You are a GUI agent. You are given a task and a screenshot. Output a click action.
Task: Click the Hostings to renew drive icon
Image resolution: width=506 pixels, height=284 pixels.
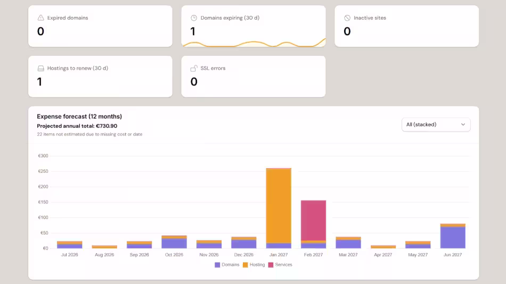(40, 68)
